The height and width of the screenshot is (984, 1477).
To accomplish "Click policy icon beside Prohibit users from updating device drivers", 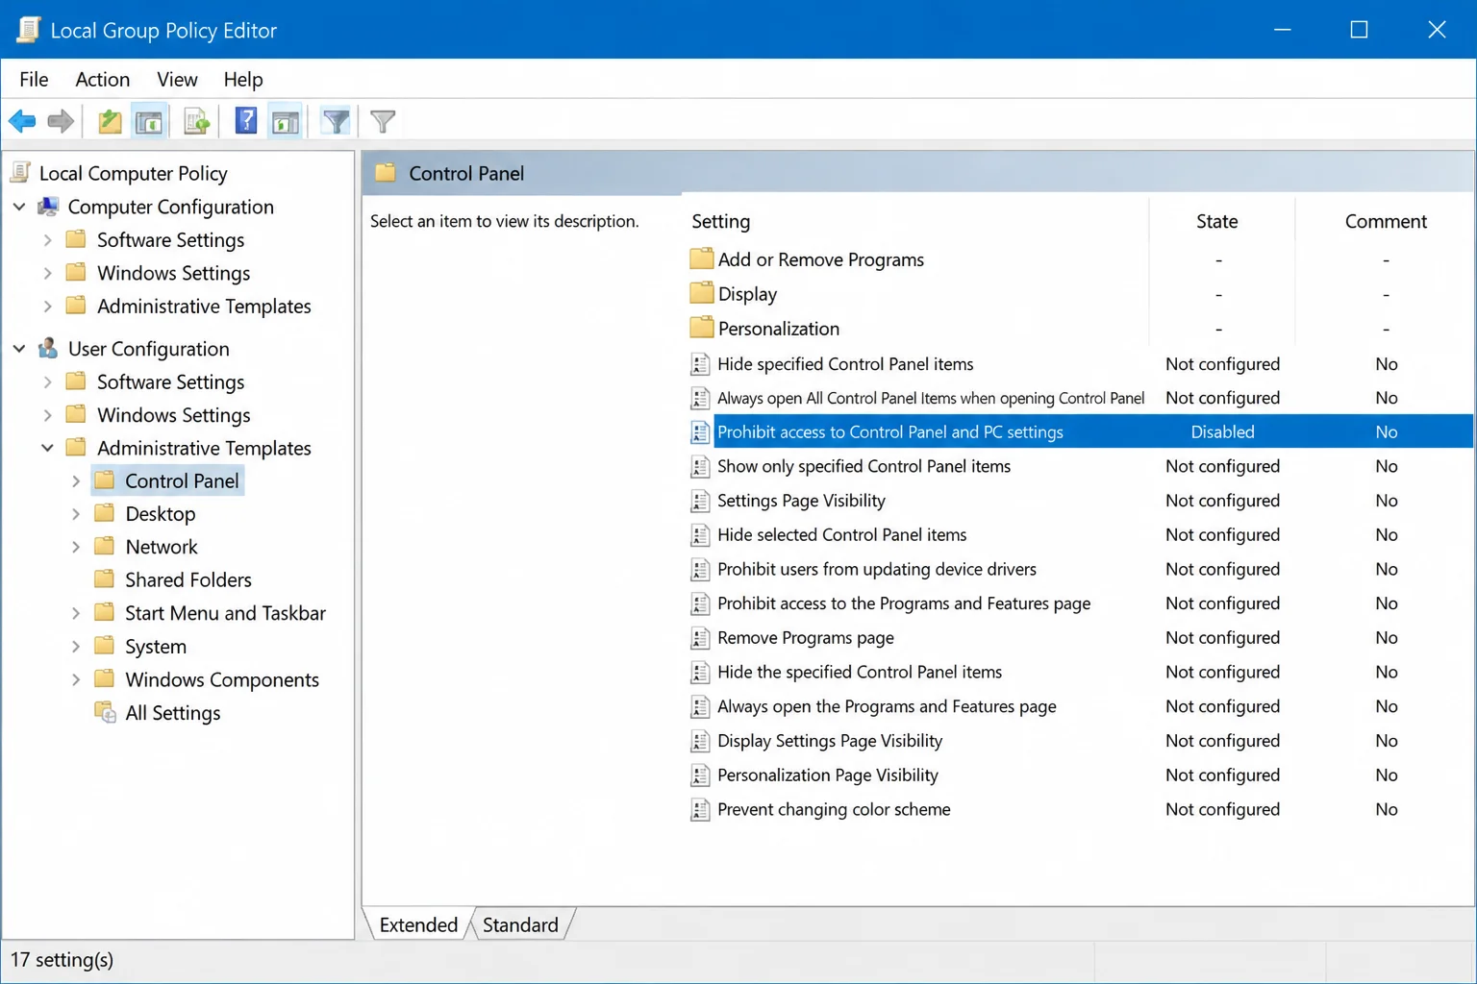I will pyautogui.click(x=700, y=569).
